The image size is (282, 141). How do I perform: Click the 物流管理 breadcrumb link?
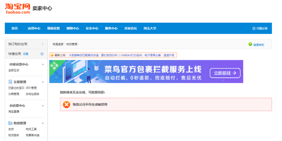[72, 44]
